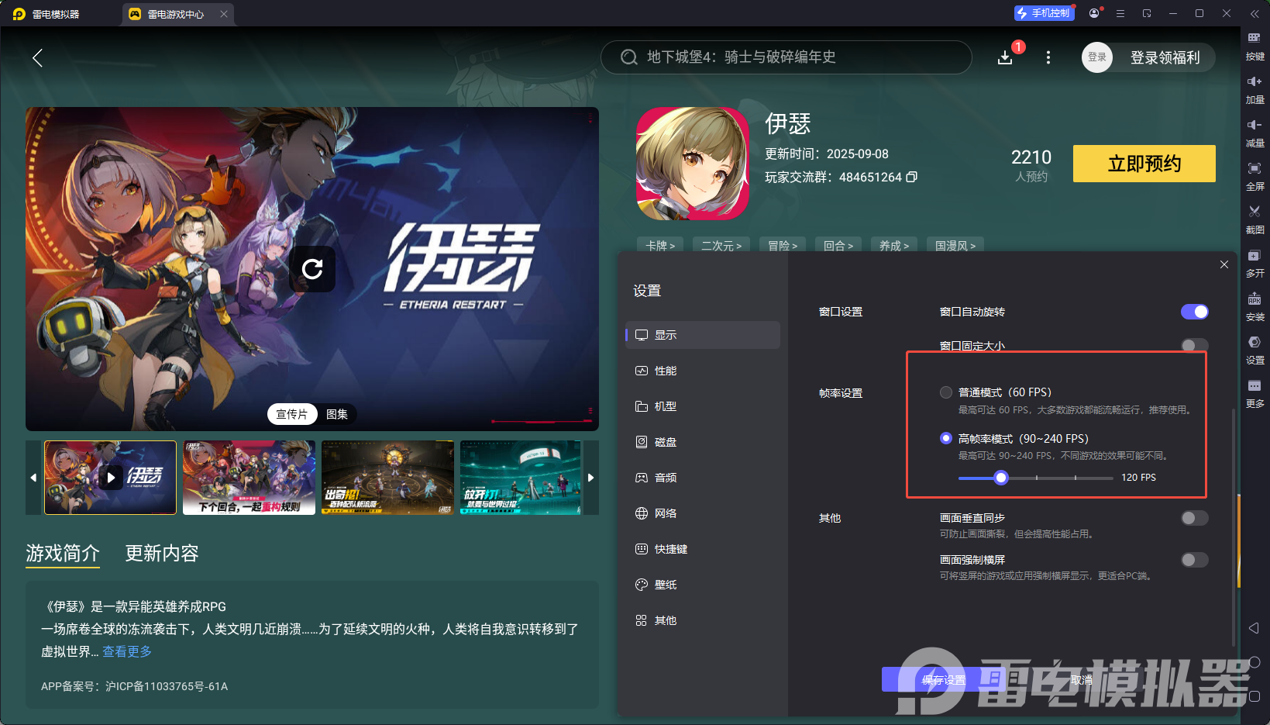Turn on 画面强制横屏 switch
Screen dimensions: 1270x725
1194,560
